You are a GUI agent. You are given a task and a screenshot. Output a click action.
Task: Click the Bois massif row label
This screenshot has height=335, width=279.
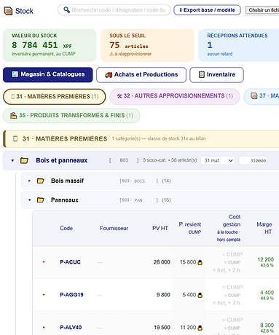click(x=67, y=181)
